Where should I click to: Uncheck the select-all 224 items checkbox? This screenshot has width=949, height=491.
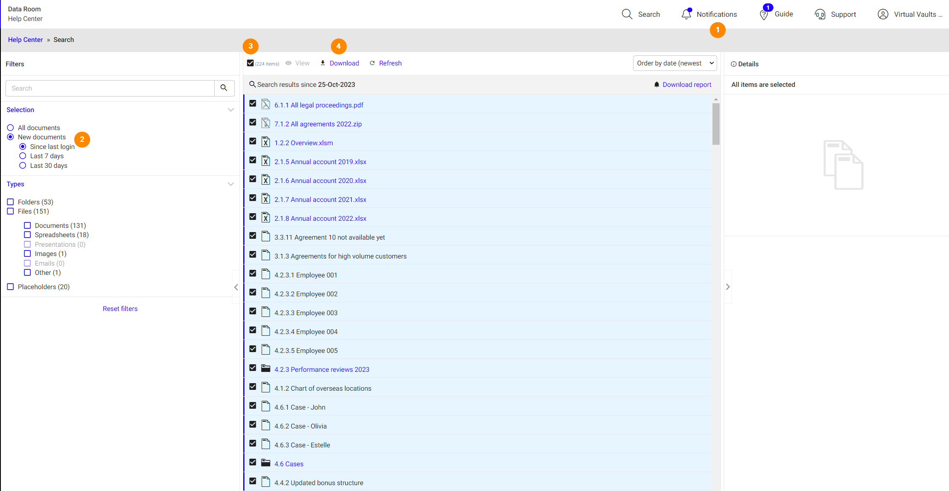point(250,63)
